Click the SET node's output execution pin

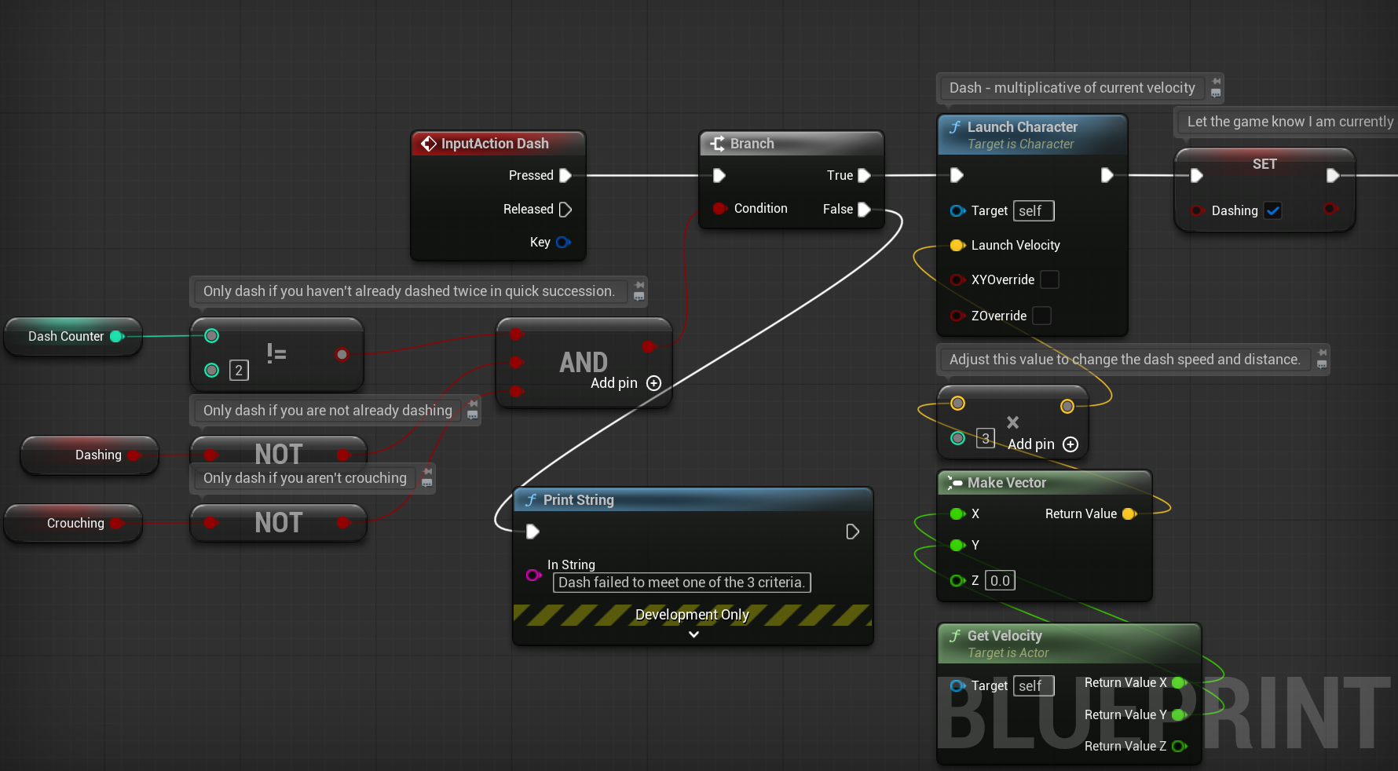pos(1333,175)
